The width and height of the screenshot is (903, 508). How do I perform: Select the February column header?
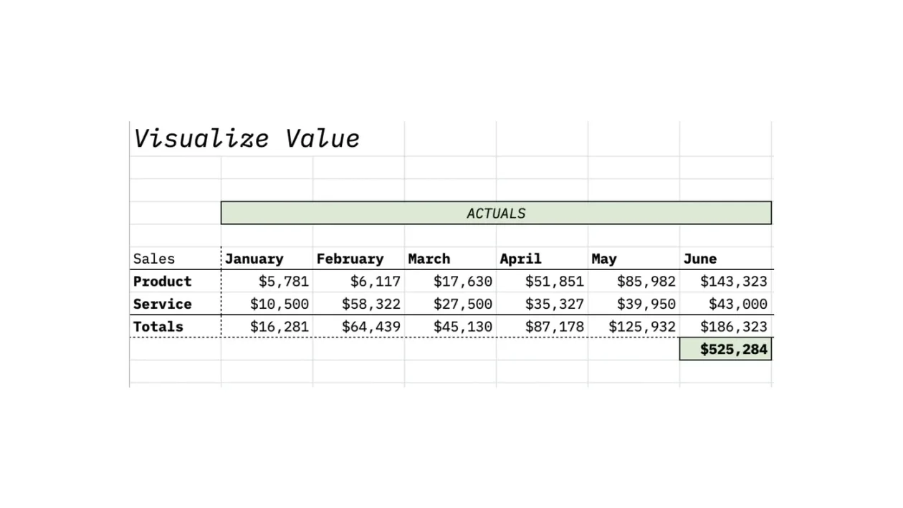[350, 259]
